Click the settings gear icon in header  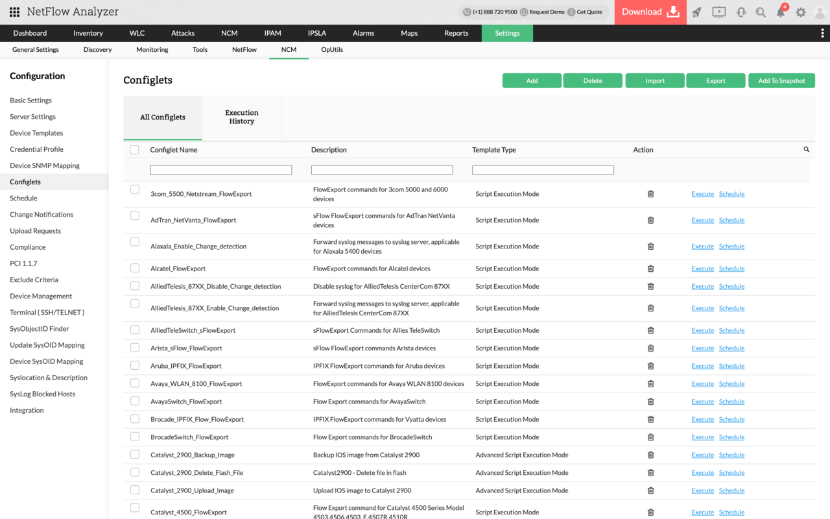pos(801,12)
